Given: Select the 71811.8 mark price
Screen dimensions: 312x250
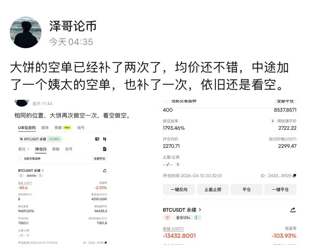Looking at the screenshot, I should [102, 223].
